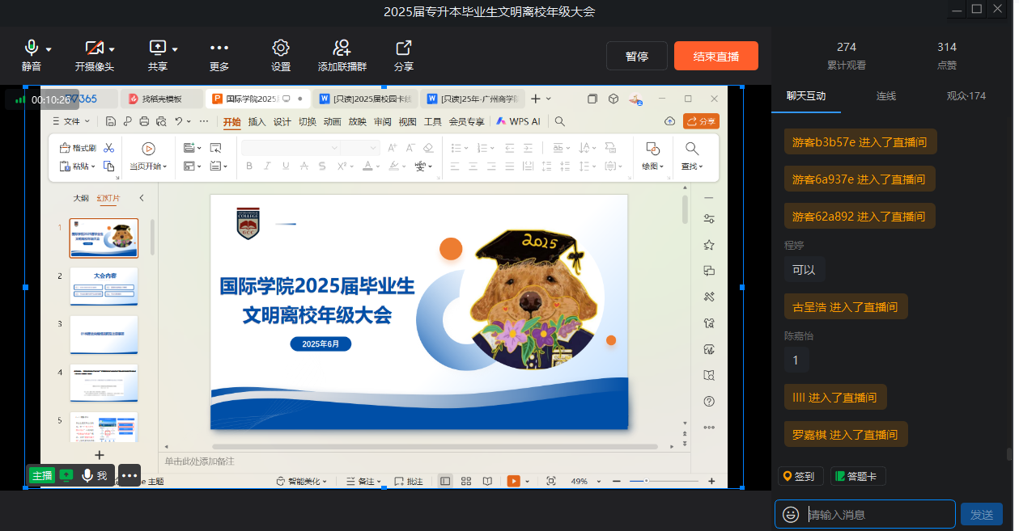Image resolution: width=1019 pixels, height=531 pixels.
Task: Turn on the camera (开摄像头)
Action: (94, 48)
